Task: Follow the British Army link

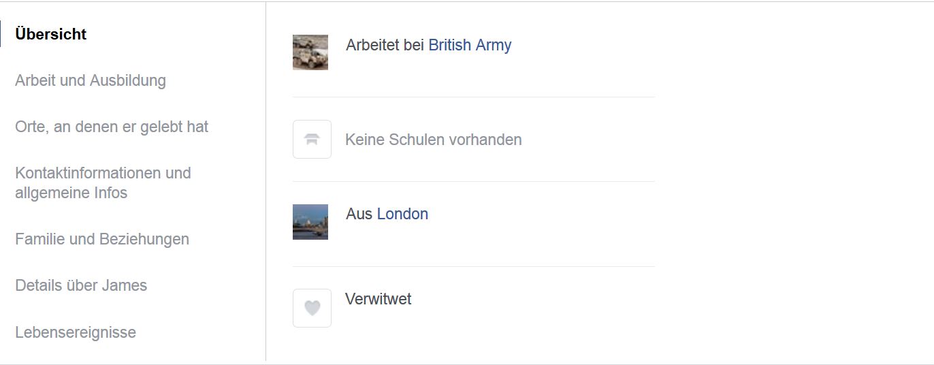Action: click(470, 45)
